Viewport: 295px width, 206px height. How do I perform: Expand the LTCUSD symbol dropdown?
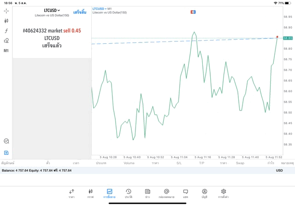pyautogui.click(x=52, y=10)
